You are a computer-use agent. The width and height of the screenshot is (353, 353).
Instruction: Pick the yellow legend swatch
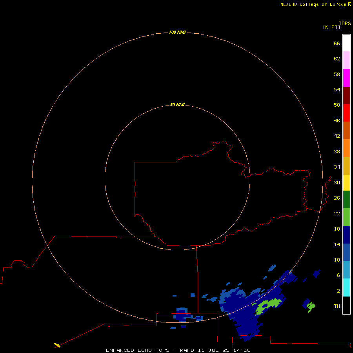point(346,183)
